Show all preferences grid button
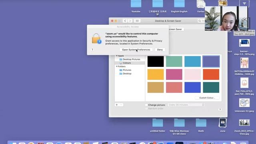Screen dimensions: 256x144 (x=137, y=21)
